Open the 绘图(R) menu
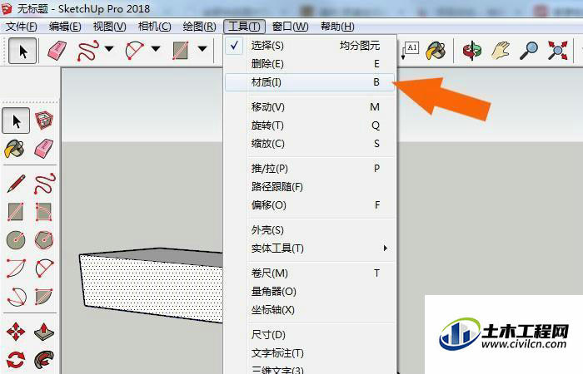The width and height of the screenshot is (583, 374). point(199,27)
